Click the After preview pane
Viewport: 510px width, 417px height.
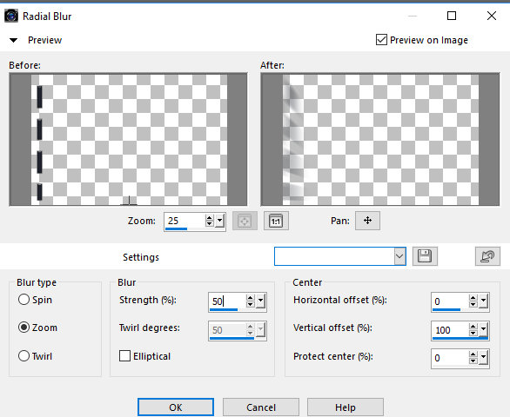pos(380,139)
